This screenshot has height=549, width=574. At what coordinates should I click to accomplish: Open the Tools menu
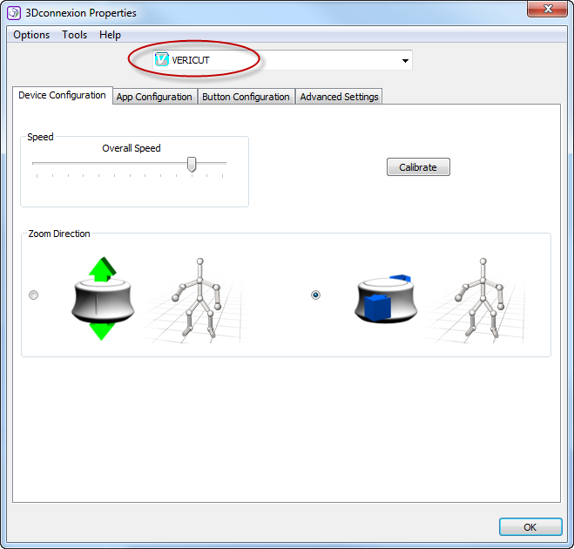74,35
